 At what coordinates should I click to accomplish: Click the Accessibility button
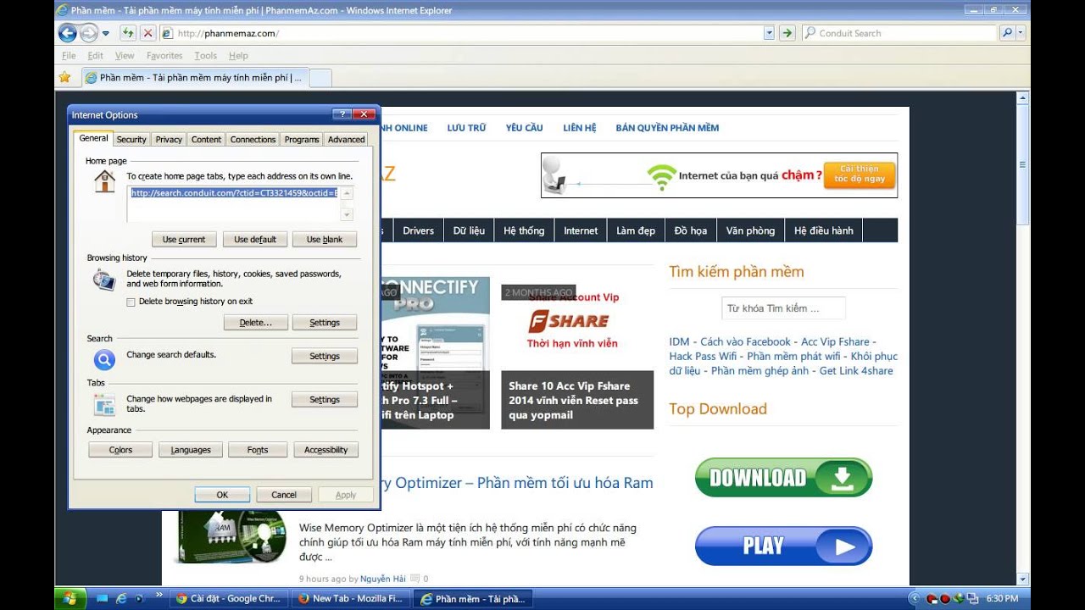[326, 450]
